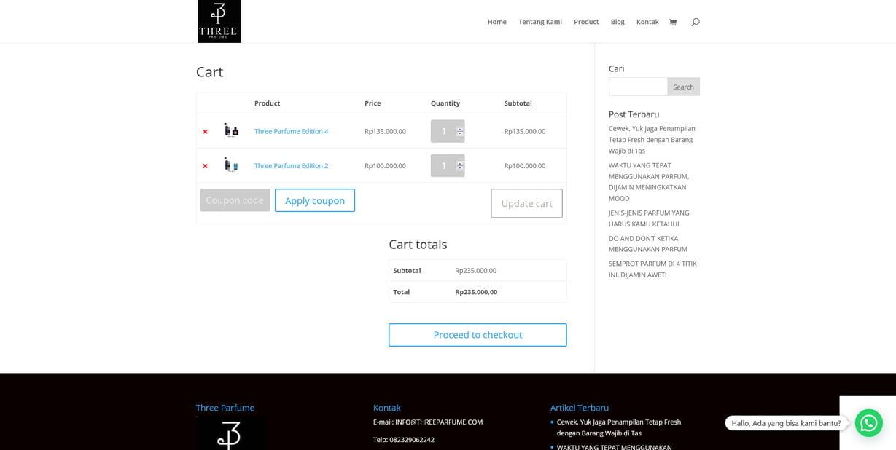Open WhatsApp chat button
Viewport: 896px width, 450px height.
(868, 423)
